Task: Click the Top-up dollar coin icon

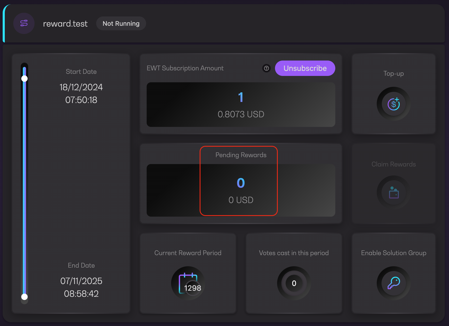Action: point(393,104)
